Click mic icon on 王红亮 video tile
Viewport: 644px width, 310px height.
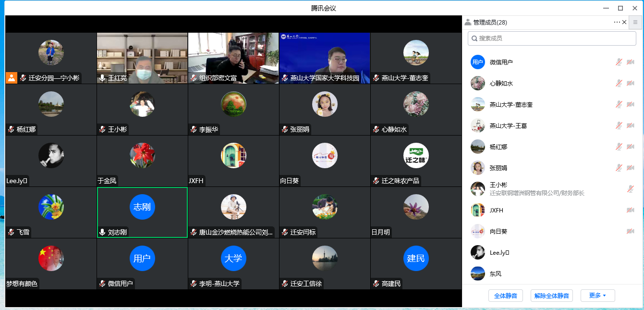tap(102, 78)
